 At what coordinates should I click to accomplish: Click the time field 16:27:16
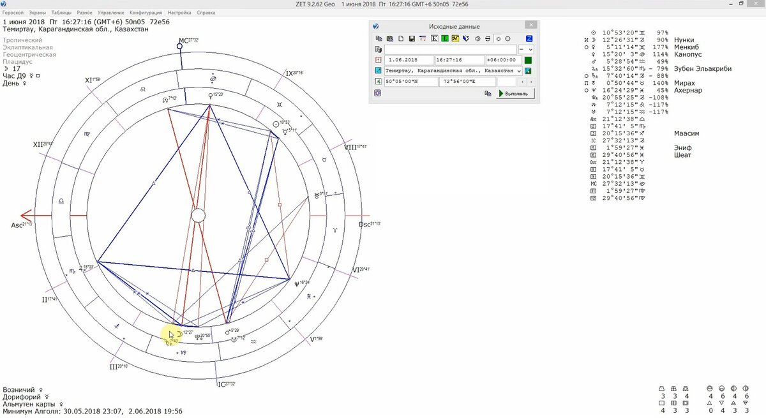(460, 60)
